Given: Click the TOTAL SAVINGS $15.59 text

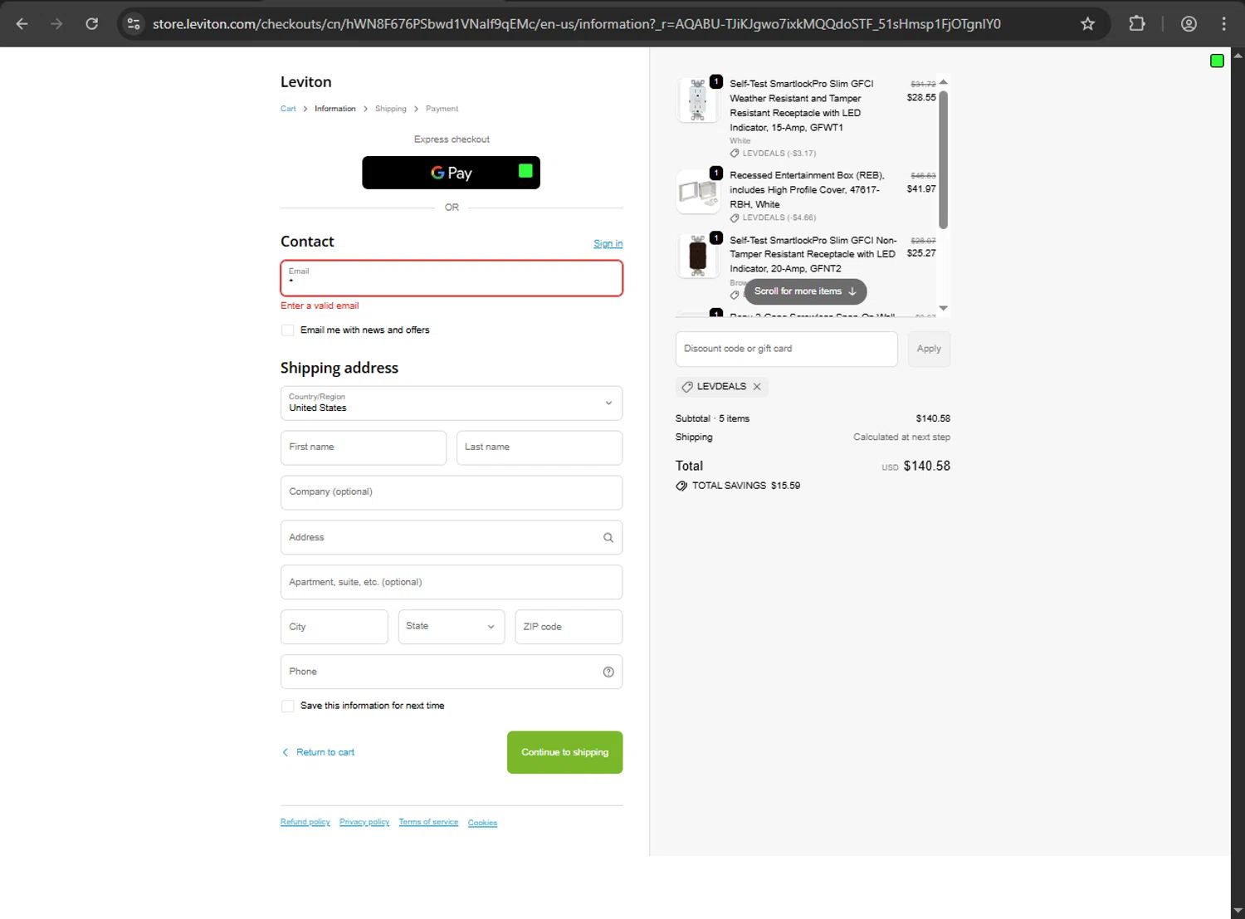Looking at the screenshot, I should pos(746,486).
